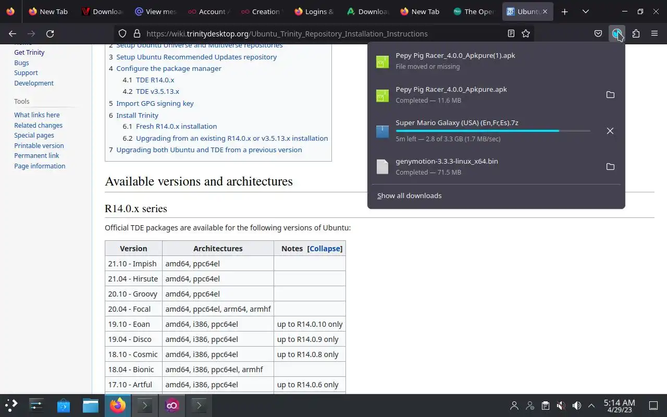Open tracking protection shield icon

(x=122, y=33)
